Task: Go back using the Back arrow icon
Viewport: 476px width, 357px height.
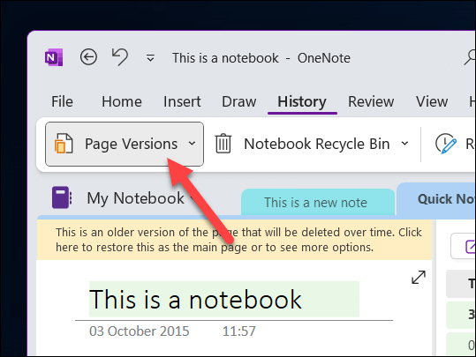Action: 88,57
